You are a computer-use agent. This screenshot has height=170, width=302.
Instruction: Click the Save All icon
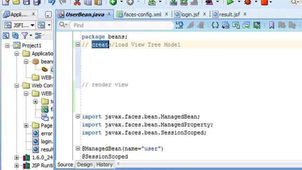(37, 2)
